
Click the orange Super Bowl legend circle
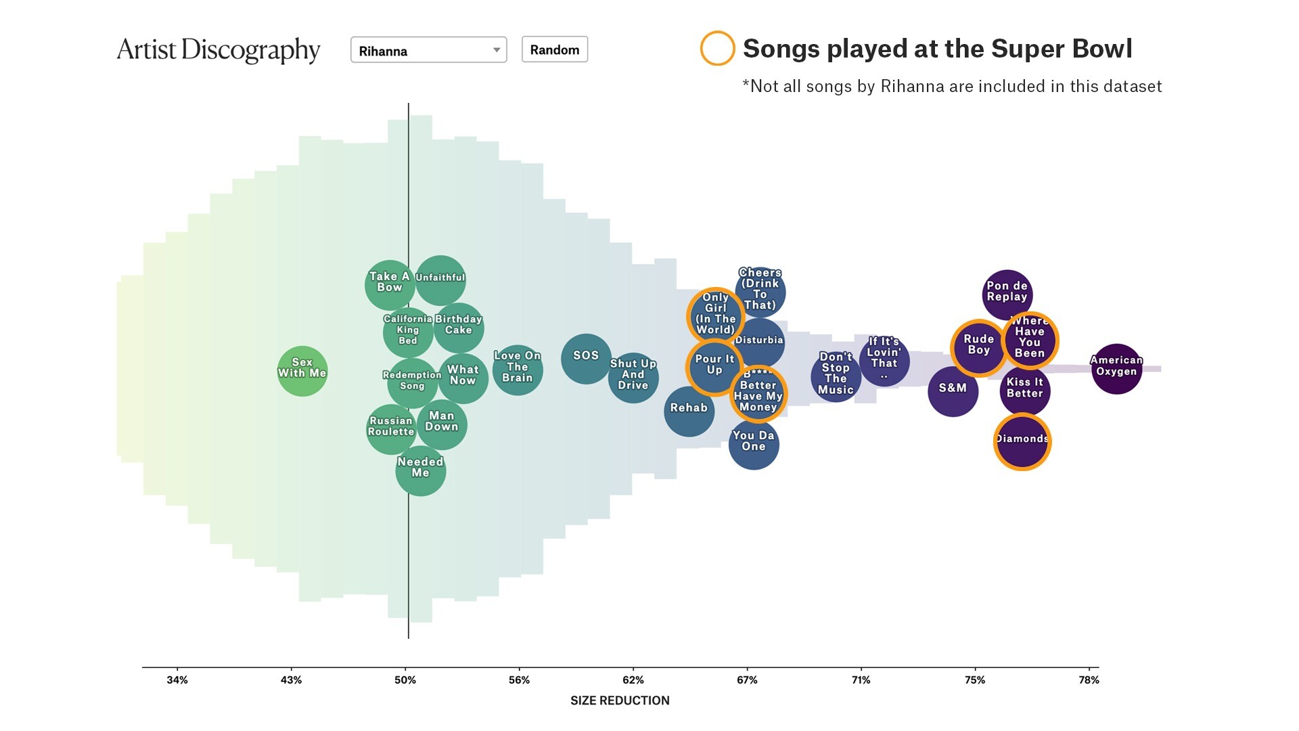[717, 49]
